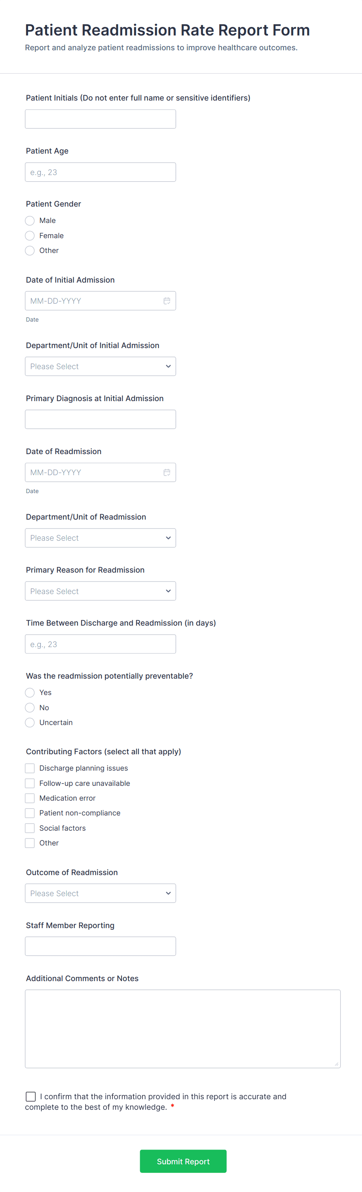Mark readmission preventable as Uncertain
Image resolution: width=362 pixels, height=1192 pixels.
(x=30, y=722)
